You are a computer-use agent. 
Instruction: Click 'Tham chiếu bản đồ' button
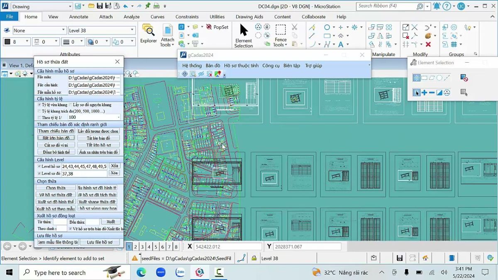click(56, 131)
